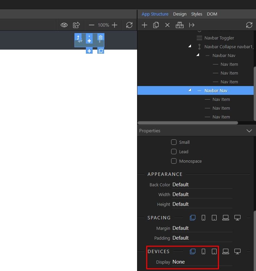The width and height of the screenshot is (256, 271).
Task: Select the last Nav Item in the tree
Action: pos(196,117)
